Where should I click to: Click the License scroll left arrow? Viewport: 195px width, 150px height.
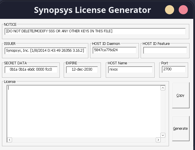click(x=9, y=140)
